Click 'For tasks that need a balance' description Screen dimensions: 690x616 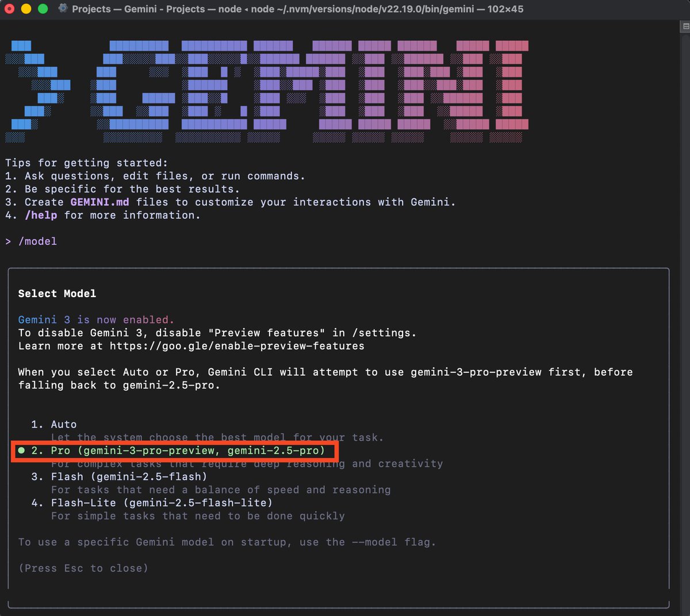[221, 490]
